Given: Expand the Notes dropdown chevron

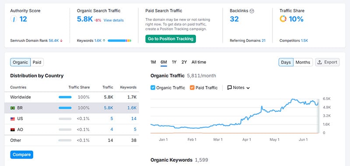Looking at the screenshot, I should tap(248, 88).
